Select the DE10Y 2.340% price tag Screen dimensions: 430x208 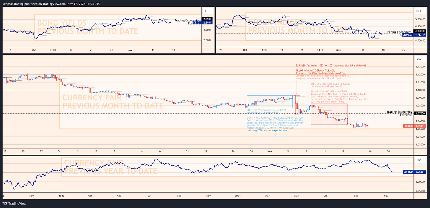point(203,23)
